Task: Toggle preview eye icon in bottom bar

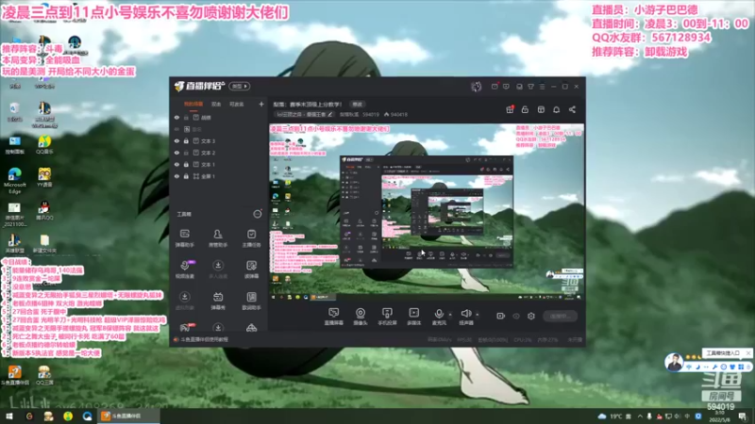Action: (x=516, y=316)
